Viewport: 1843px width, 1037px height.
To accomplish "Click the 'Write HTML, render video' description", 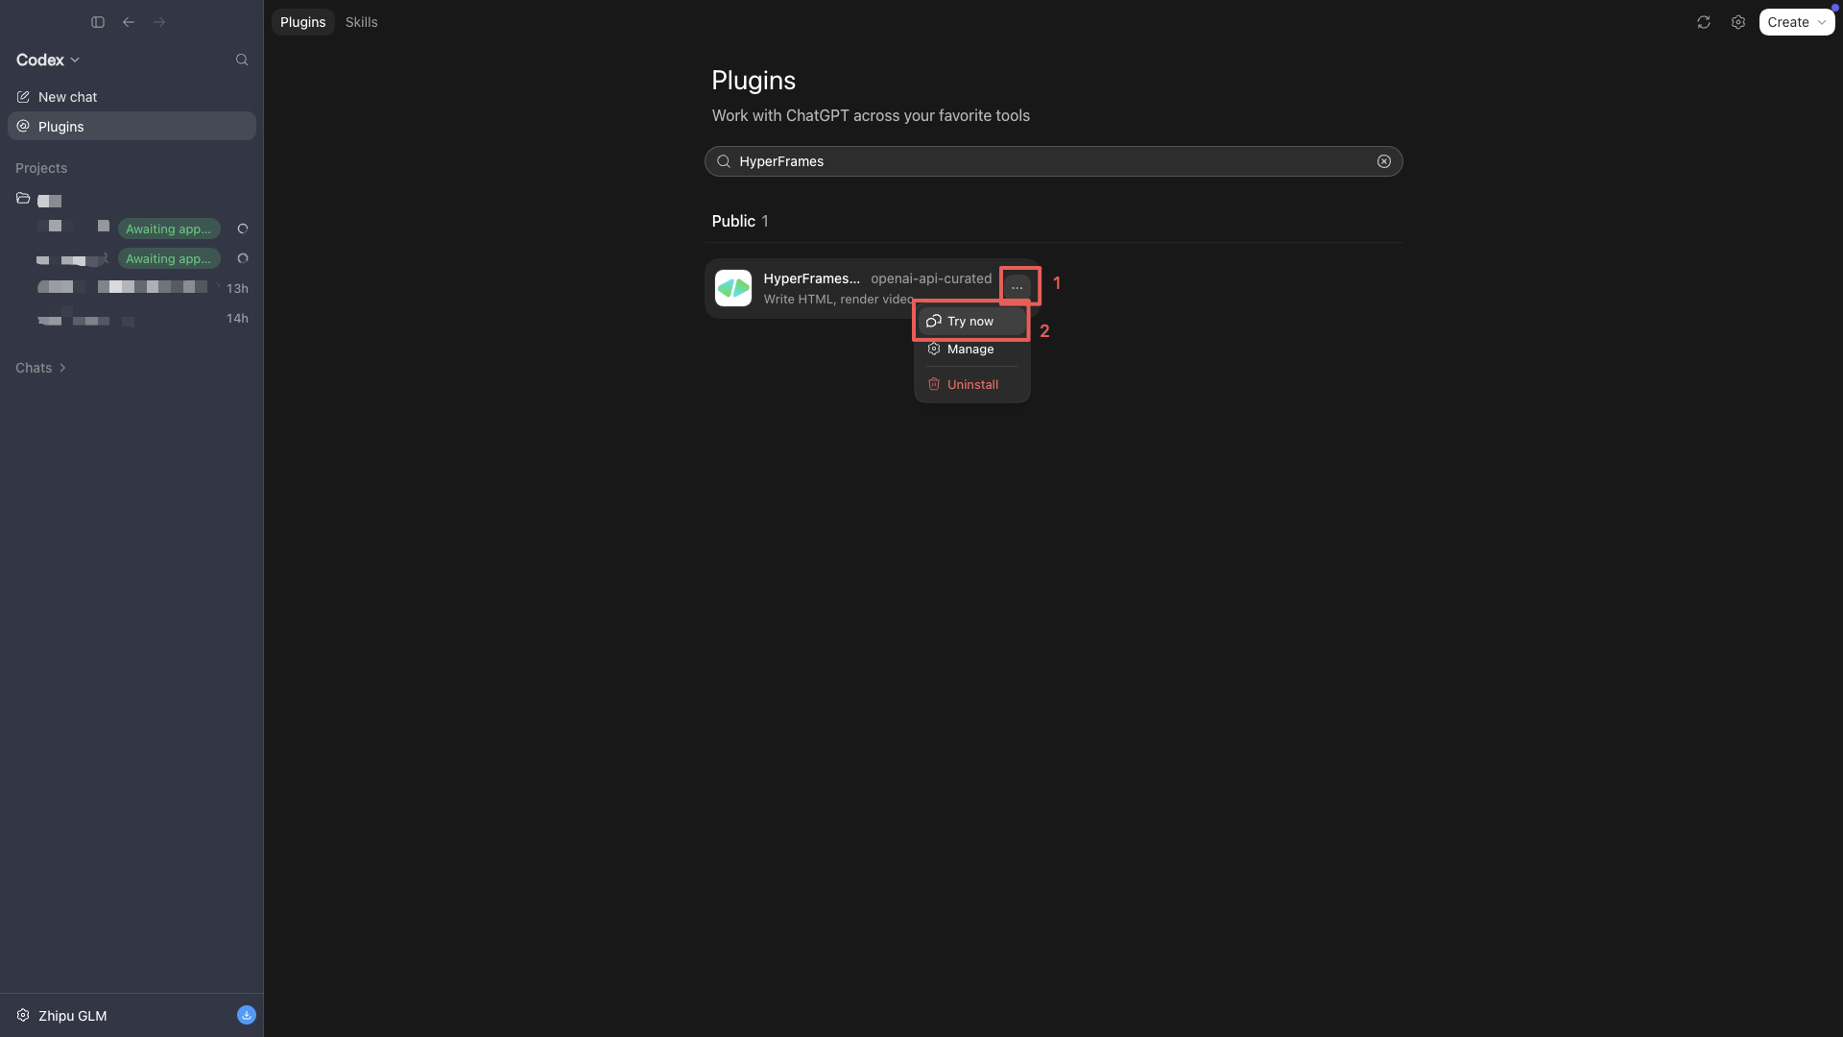I will click(838, 300).
